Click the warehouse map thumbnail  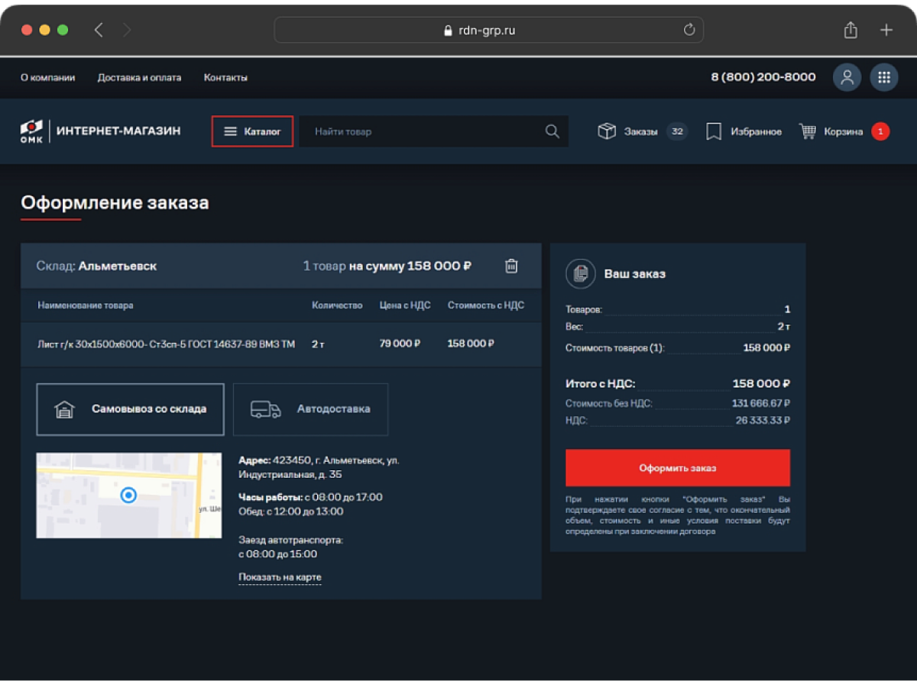coord(129,495)
